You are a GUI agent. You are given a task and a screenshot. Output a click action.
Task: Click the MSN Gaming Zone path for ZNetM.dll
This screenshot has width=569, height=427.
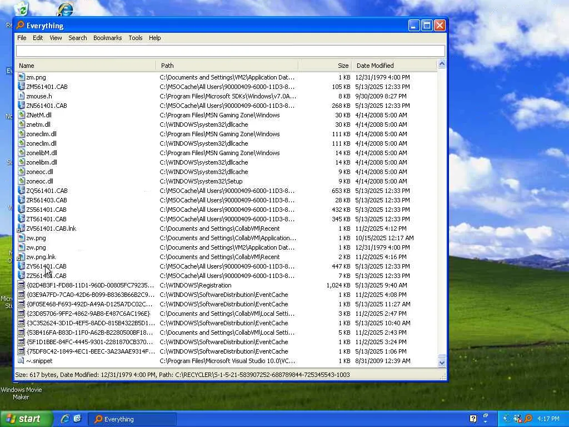pyautogui.click(x=219, y=115)
